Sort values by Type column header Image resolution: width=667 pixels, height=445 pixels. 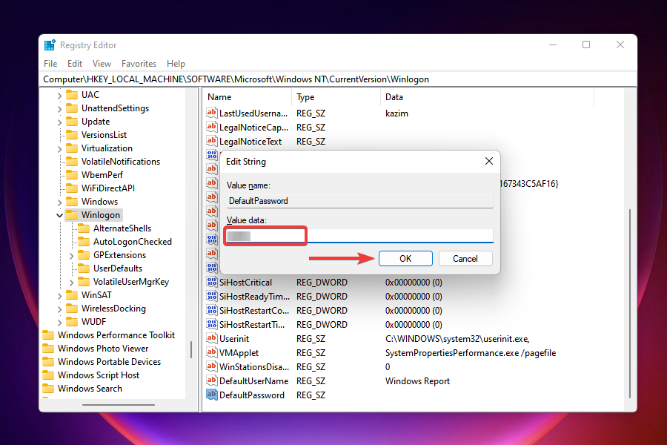tap(336, 97)
